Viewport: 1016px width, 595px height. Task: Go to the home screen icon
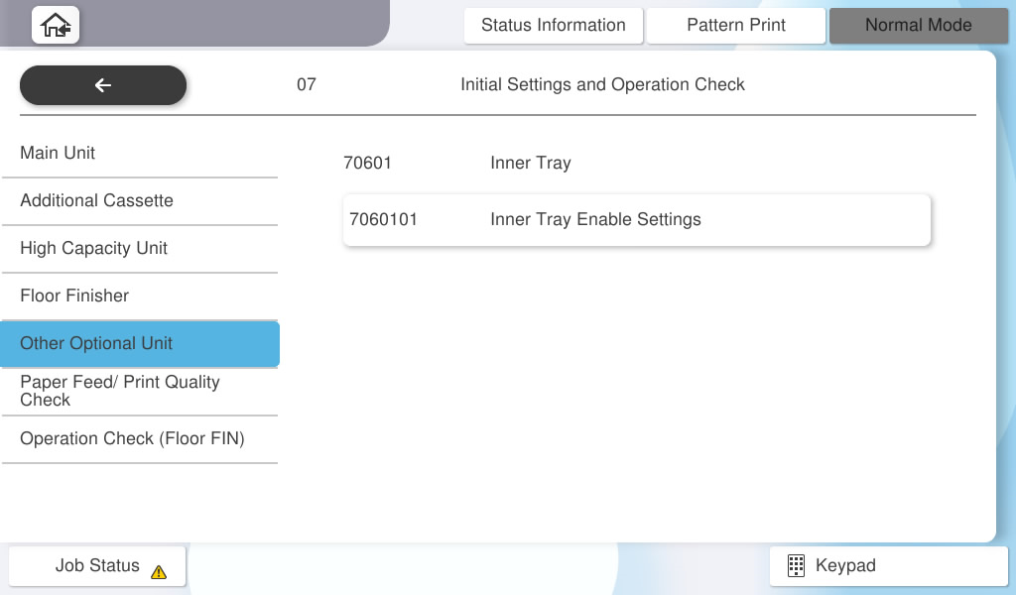click(x=56, y=25)
